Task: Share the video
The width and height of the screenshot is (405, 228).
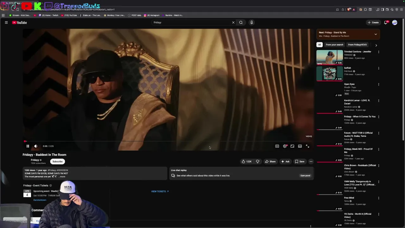Action: click(270, 161)
